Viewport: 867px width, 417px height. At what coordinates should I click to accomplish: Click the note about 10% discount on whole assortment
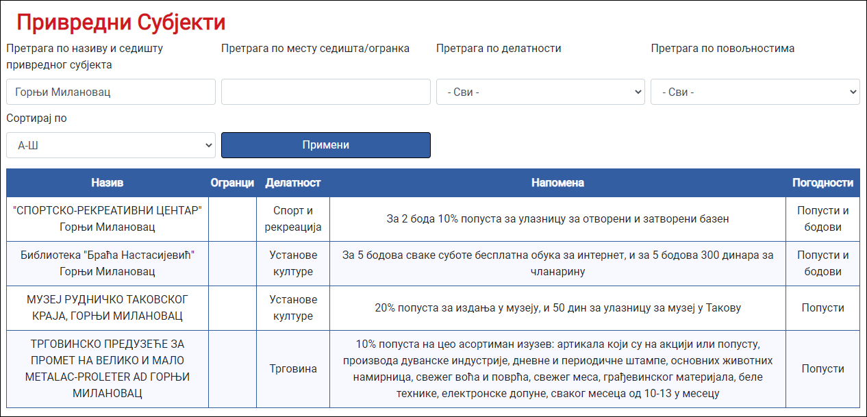558,369
